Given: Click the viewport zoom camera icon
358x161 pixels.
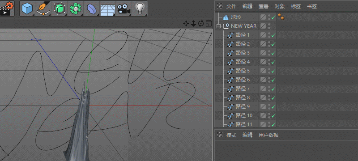Looking at the screenshot, I should pos(193,23).
